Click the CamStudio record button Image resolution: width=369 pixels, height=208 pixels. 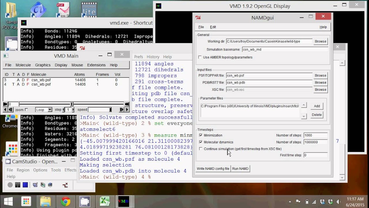coord(10,185)
